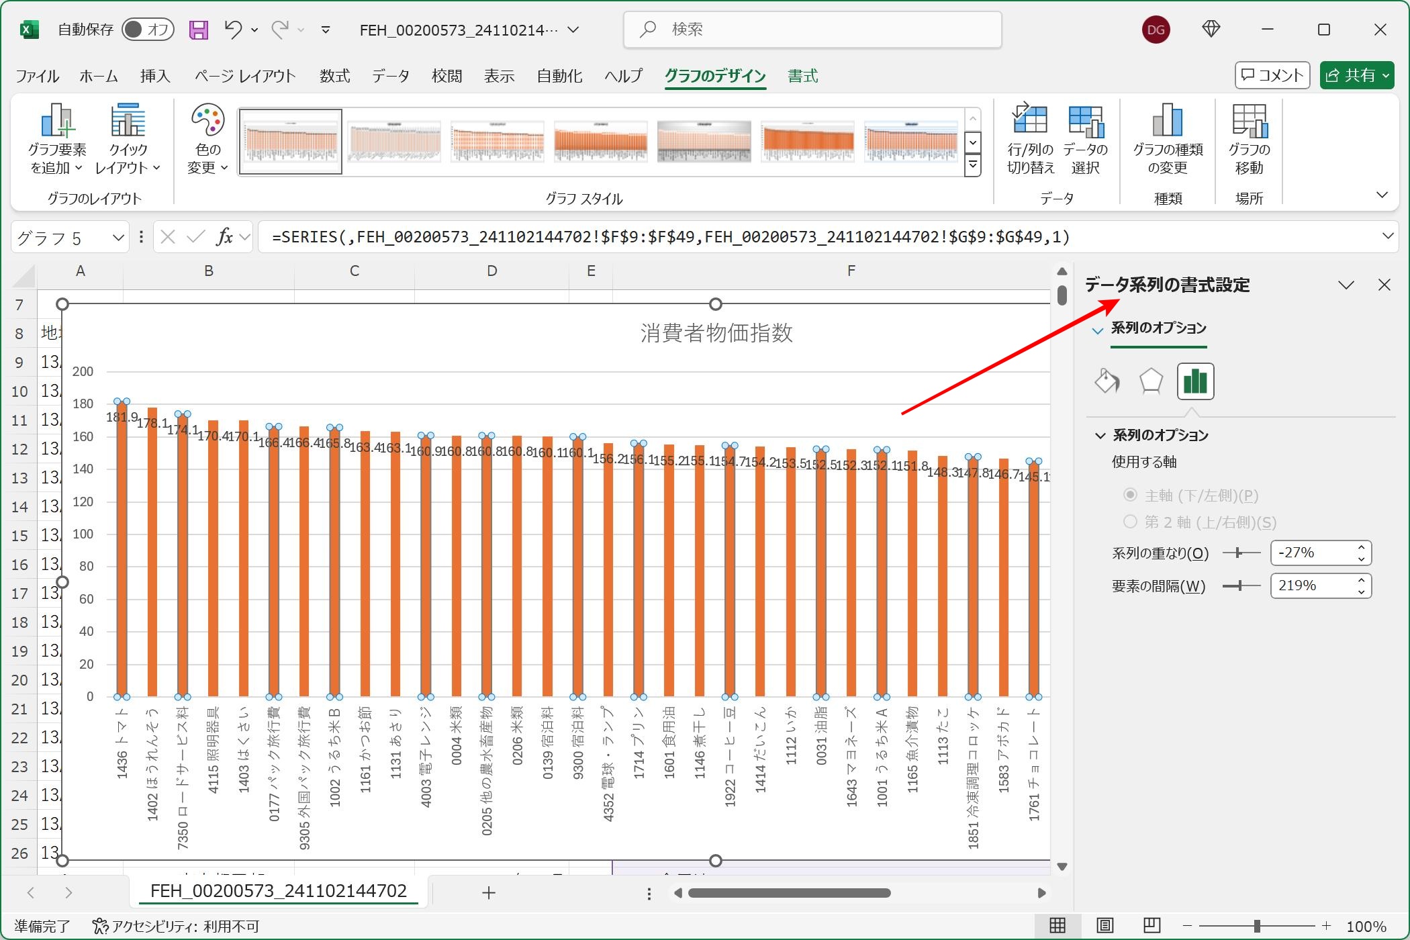Switch to the ホーム tab

[x=99, y=76]
